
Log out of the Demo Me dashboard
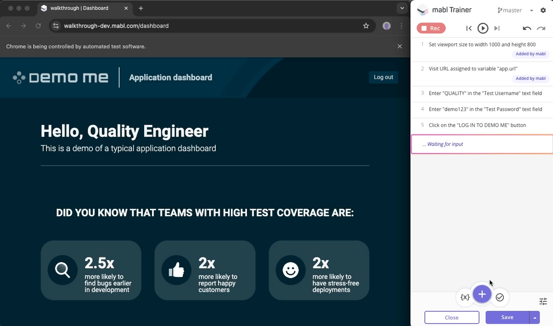(x=383, y=77)
